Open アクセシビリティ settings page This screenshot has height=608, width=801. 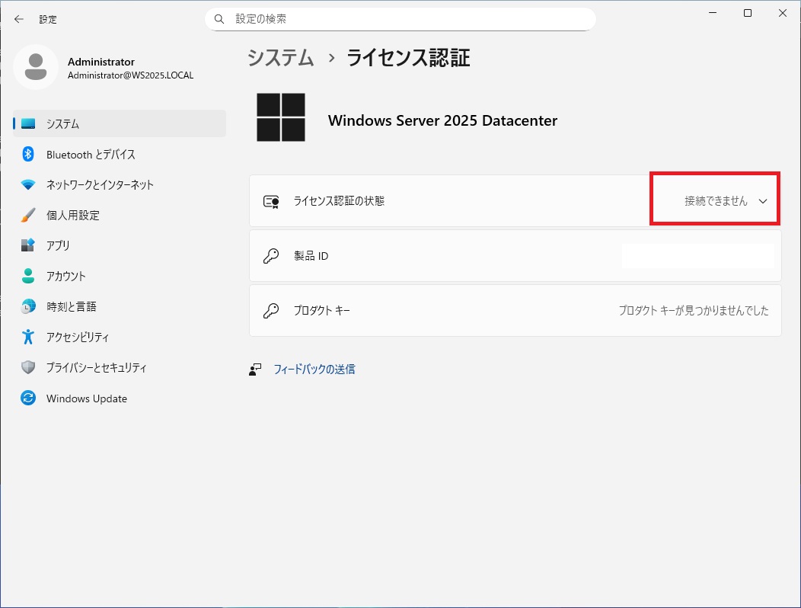click(x=120, y=337)
